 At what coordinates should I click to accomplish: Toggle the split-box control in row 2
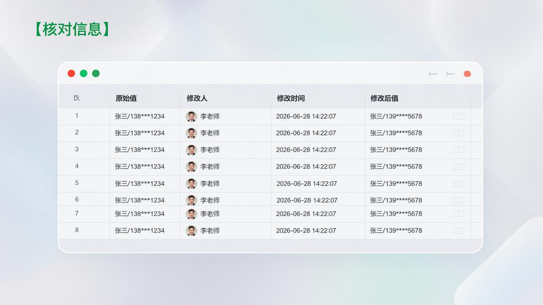point(459,133)
